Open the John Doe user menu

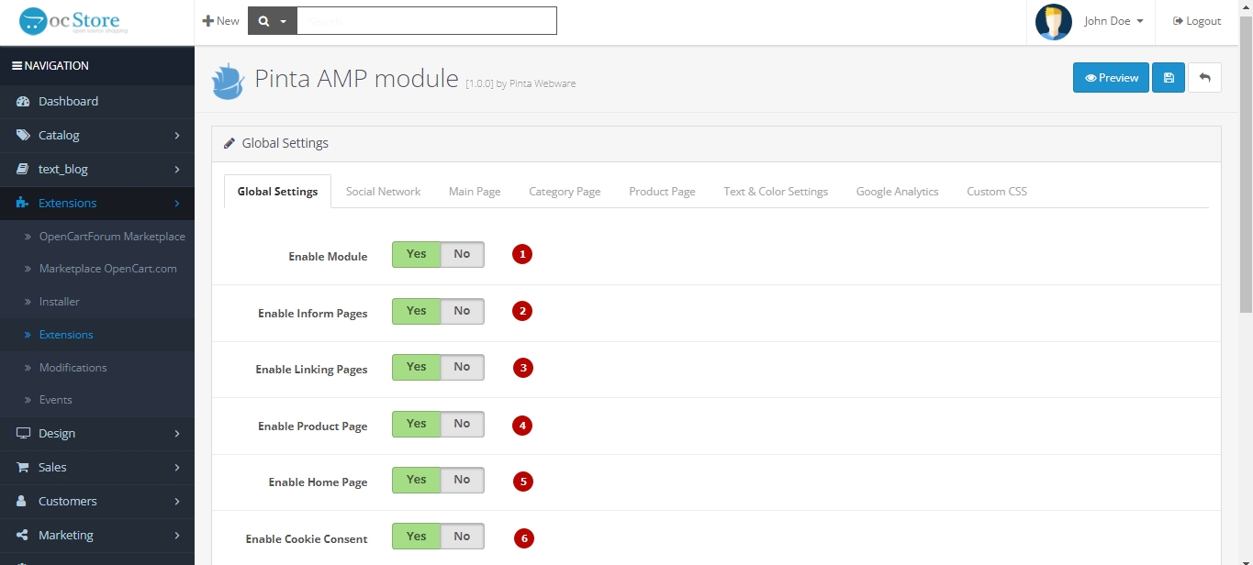click(1113, 21)
